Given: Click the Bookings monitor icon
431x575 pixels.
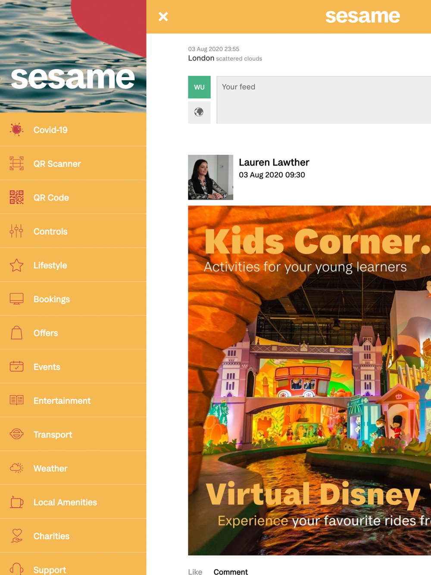Looking at the screenshot, I should pos(16,299).
